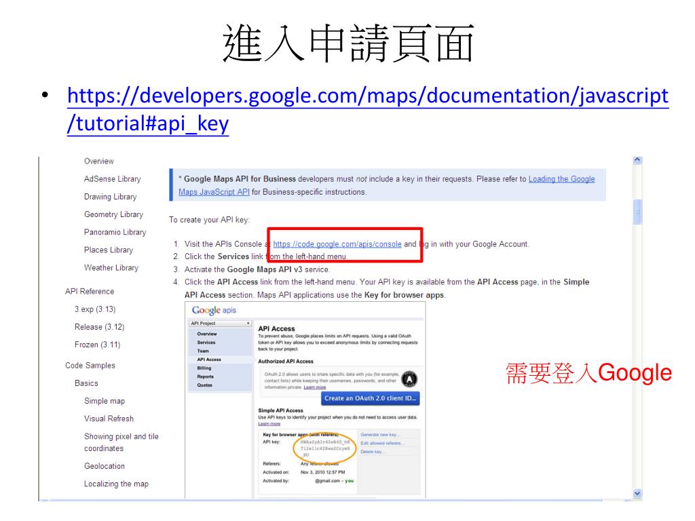Open the code.google.com/apis/console link
This screenshot has width=695, height=521.
(x=337, y=244)
